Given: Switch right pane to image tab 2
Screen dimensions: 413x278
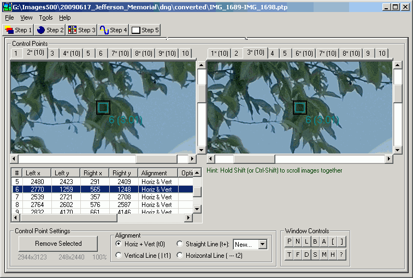Looking at the screenshot, I should click(236, 54).
